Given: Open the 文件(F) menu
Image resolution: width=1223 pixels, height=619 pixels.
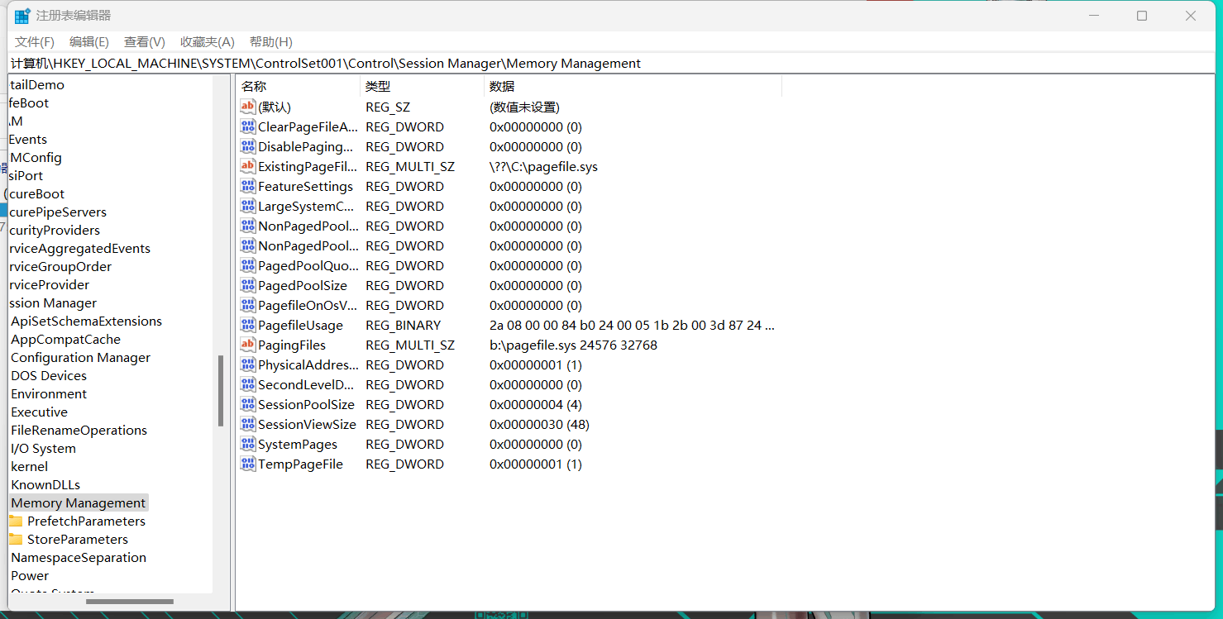Looking at the screenshot, I should (x=35, y=41).
